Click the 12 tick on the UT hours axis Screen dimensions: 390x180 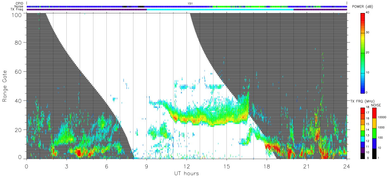(x=186, y=166)
